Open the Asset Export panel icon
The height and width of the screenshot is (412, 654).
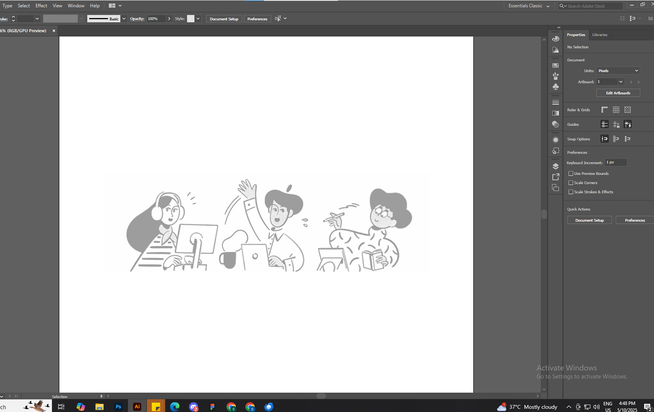tap(556, 177)
